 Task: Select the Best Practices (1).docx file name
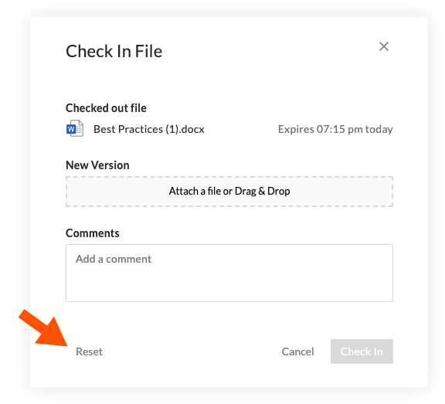(x=148, y=129)
